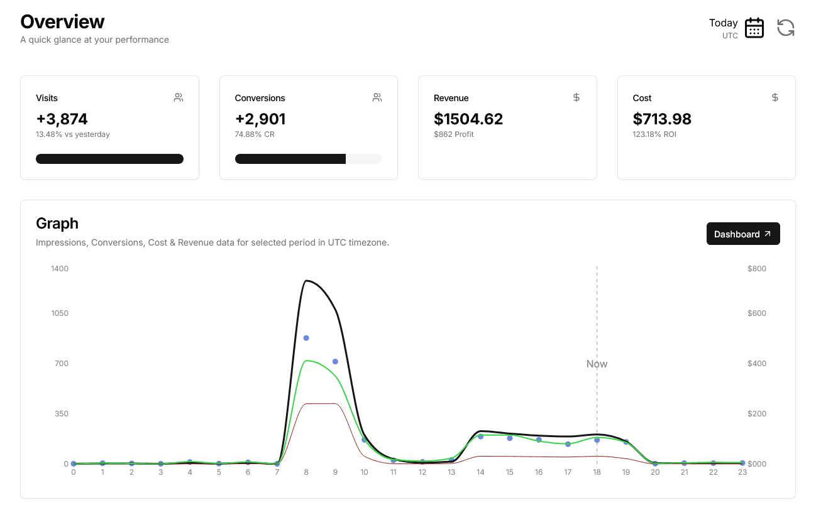Click the dollar icon on the Cost card
This screenshot has height=525, width=816.
(775, 97)
